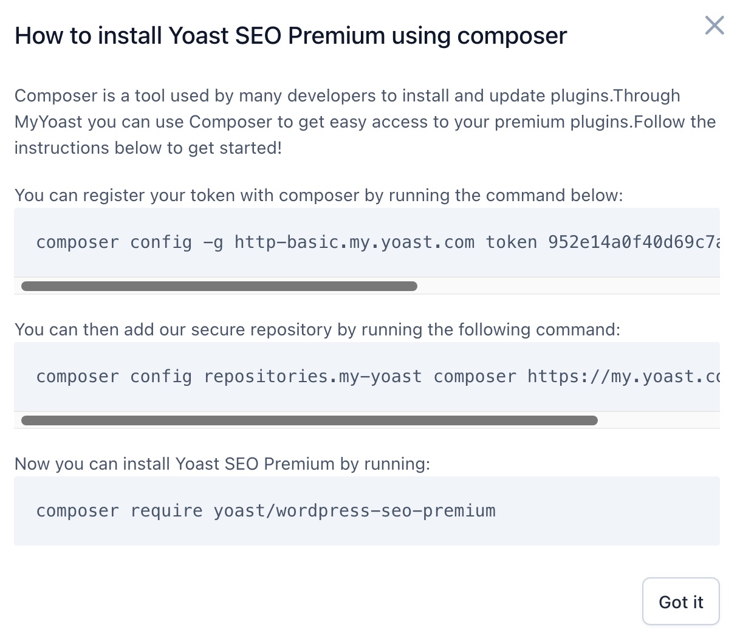
Task: Click the https://my.yoast URL in second command
Action: pyautogui.click(x=623, y=377)
